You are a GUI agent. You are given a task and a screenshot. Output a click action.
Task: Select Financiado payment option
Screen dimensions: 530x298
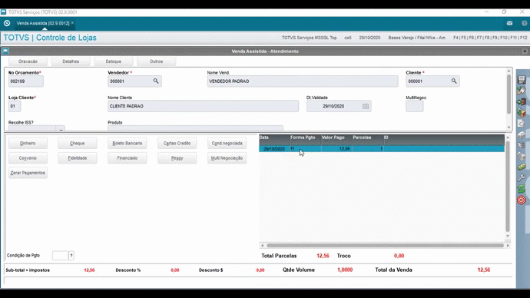click(127, 158)
